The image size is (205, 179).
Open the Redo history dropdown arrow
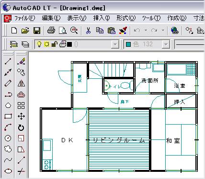point(163,30)
